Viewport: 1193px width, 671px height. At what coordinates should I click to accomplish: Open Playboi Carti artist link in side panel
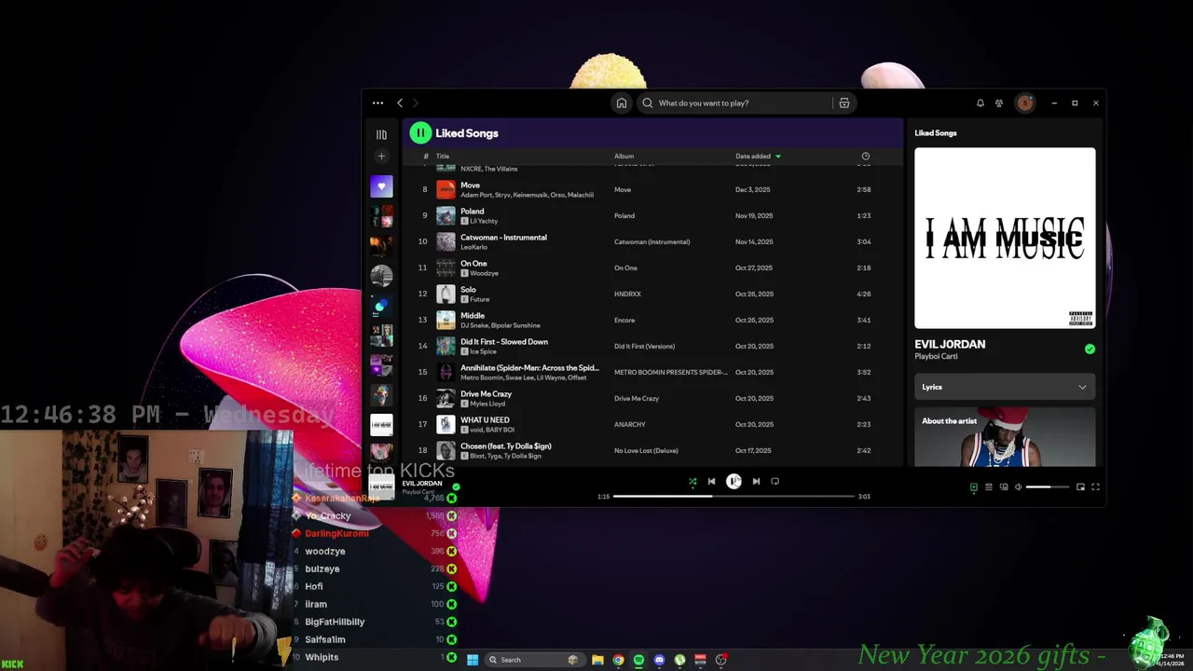(x=936, y=356)
